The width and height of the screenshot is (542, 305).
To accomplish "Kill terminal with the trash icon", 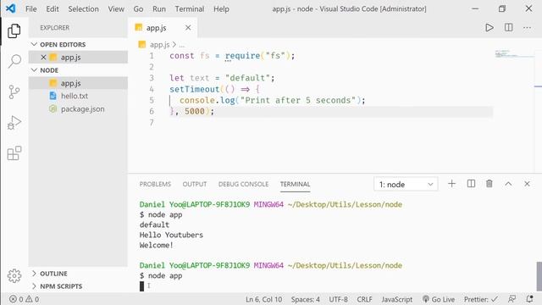I will tap(489, 184).
